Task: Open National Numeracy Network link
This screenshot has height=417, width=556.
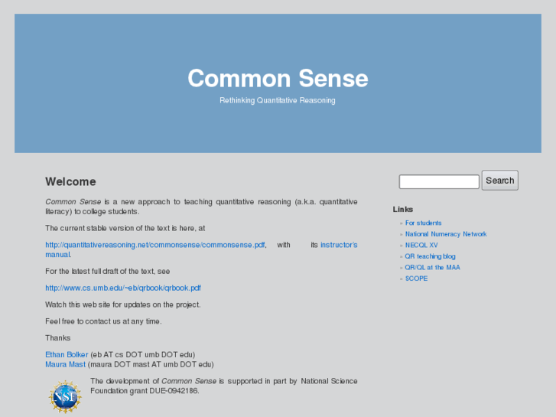Action: coord(446,234)
